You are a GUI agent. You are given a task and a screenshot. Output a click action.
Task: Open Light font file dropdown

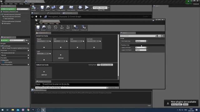43,54
